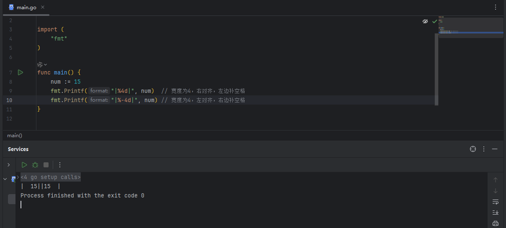The width and height of the screenshot is (506, 228).
Task: Start debugging with the bug icon
Action: [35, 165]
